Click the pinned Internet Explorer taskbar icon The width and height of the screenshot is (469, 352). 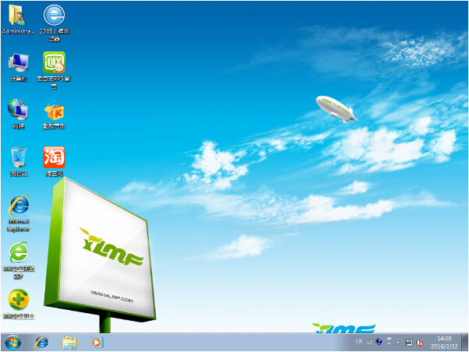point(41,343)
